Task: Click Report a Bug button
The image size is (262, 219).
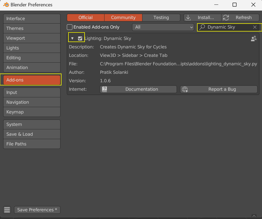Action: 219,89
